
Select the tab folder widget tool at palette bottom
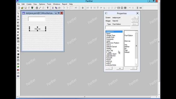click(18, 73)
